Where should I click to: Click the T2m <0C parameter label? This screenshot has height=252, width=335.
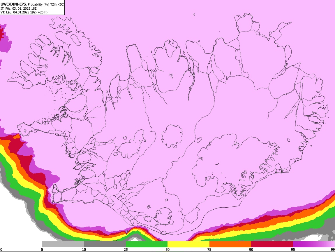(x=57, y=4)
